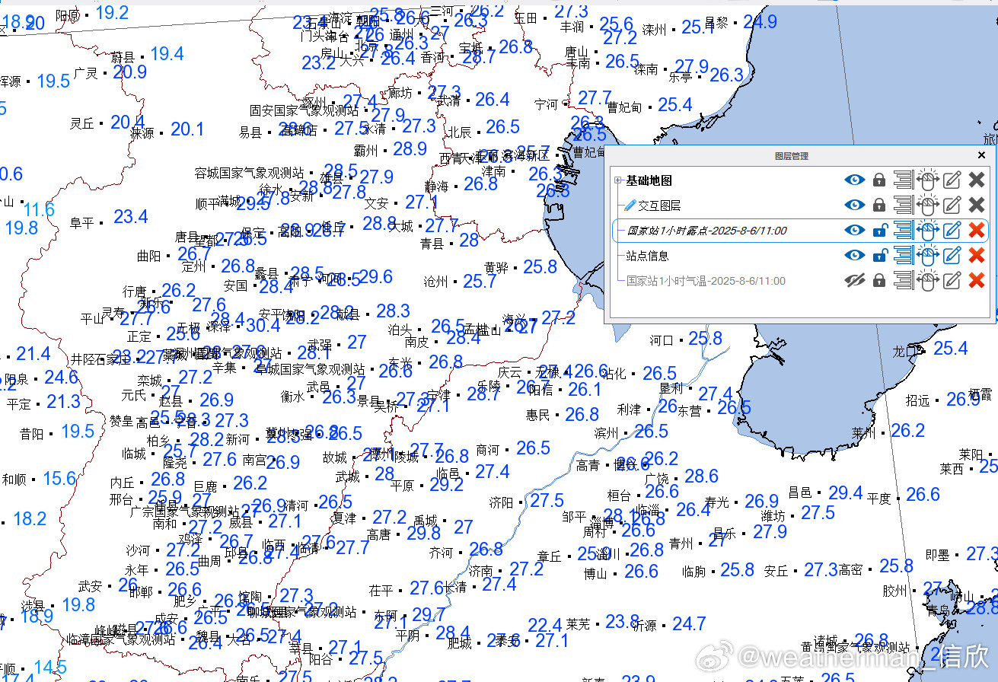Edit the 站点信息 layer properties
This screenshot has height=682, width=998.
point(952,256)
